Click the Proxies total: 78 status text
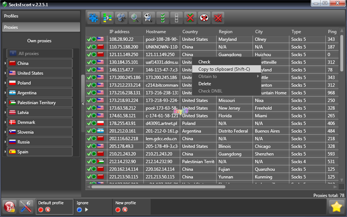Screen dimensions: 347x217 (x=328, y=195)
